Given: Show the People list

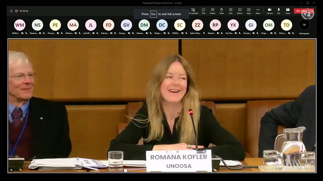Looking at the screenshot, I should point(212,10).
